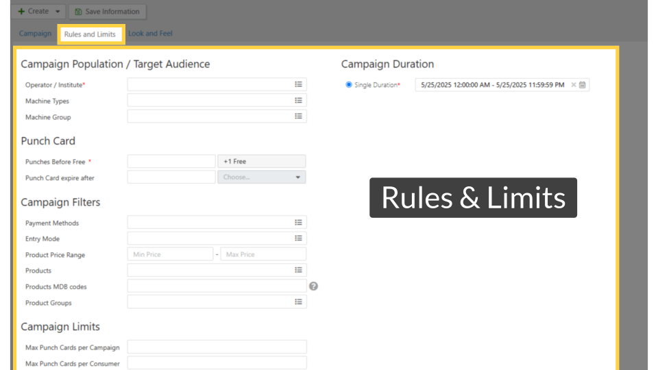The image size is (658, 370).
Task: Click the Products MDB codes input
Action: click(217, 286)
